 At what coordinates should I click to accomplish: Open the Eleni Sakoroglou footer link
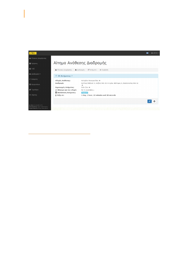[43, 107]
